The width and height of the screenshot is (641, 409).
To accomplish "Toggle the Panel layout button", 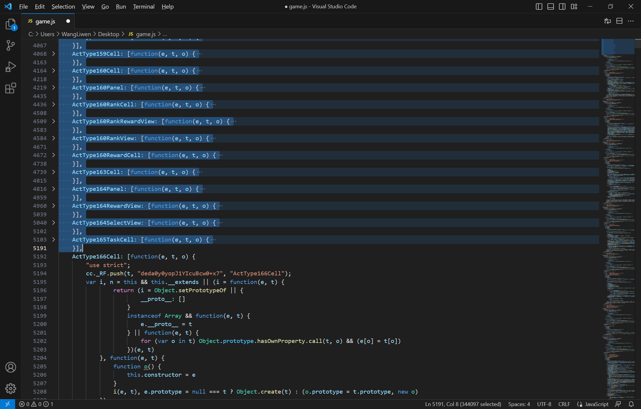I will 551,7.
